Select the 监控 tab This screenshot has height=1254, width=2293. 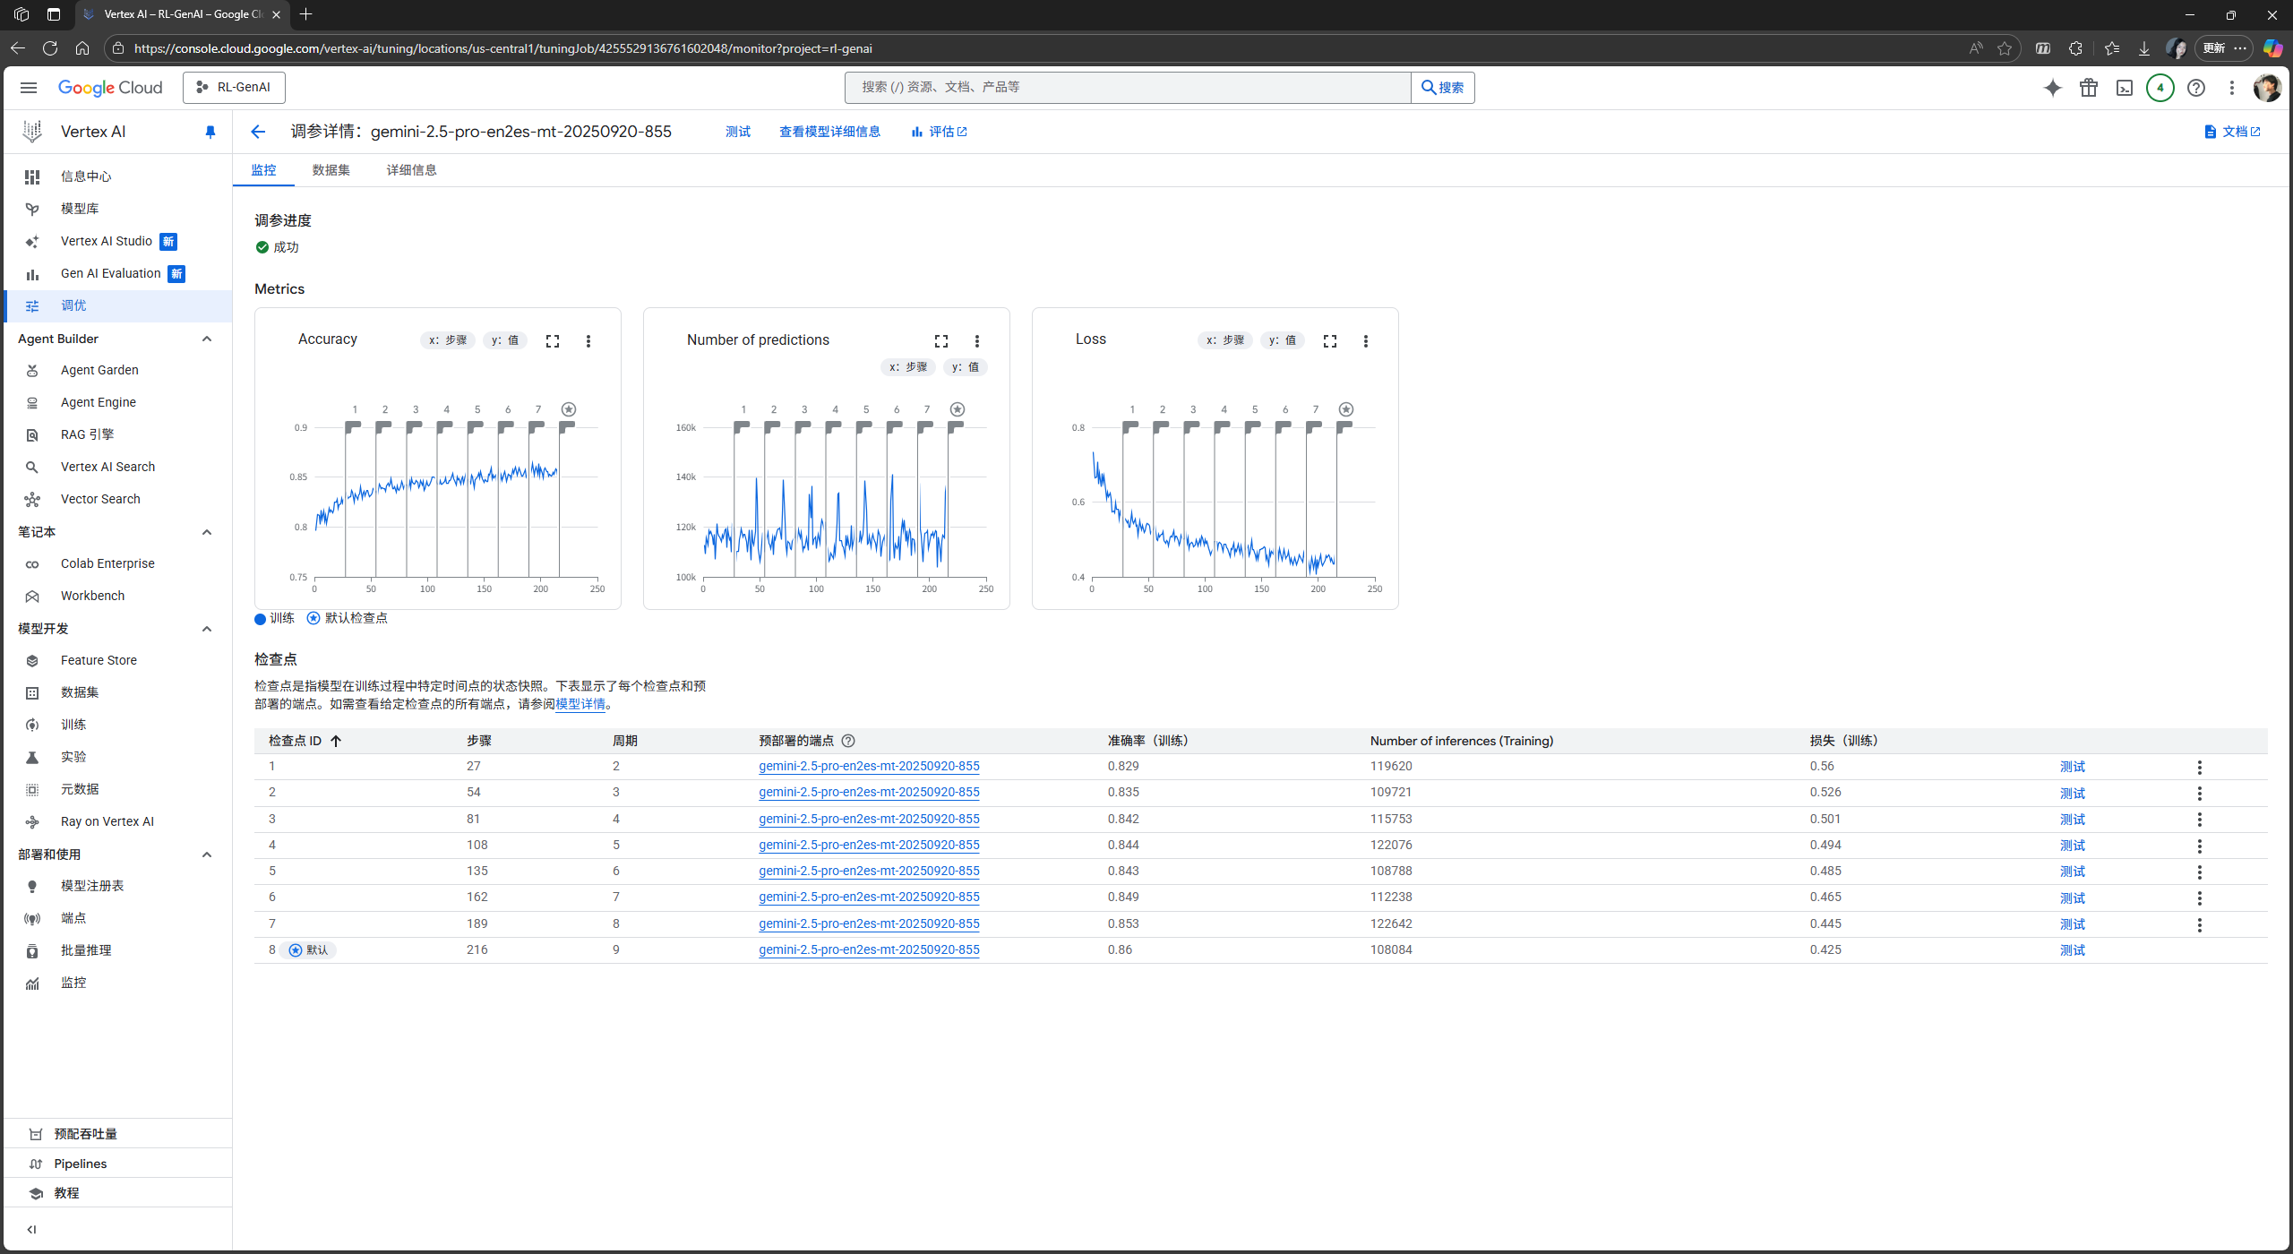point(263,170)
